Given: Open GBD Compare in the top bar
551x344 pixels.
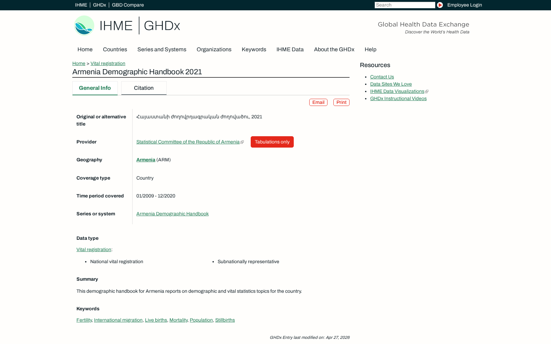Looking at the screenshot, I should tap(128, 5).
